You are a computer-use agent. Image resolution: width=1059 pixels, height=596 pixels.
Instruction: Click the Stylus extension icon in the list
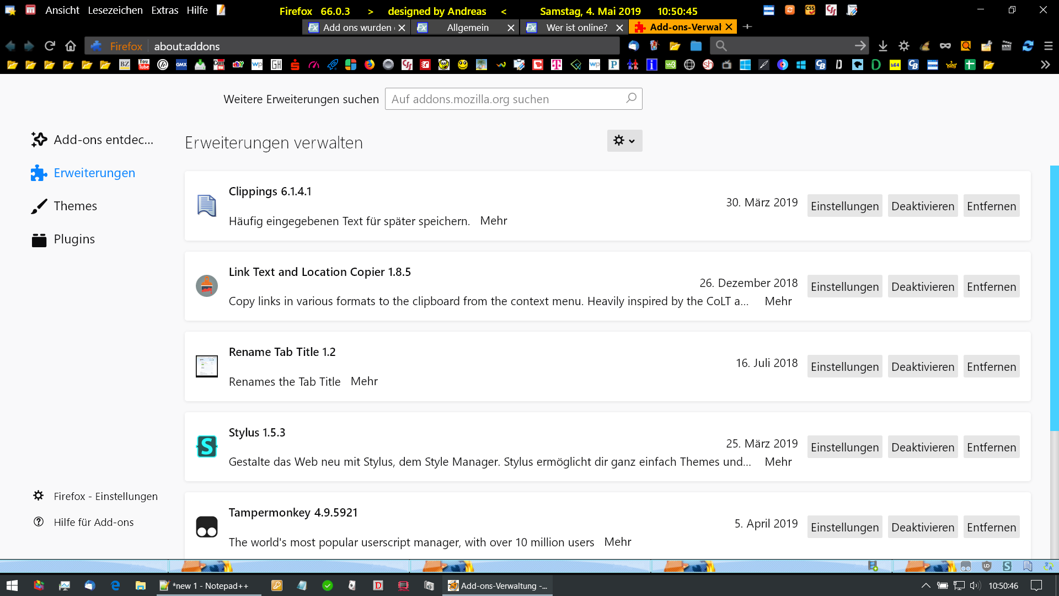207,446
